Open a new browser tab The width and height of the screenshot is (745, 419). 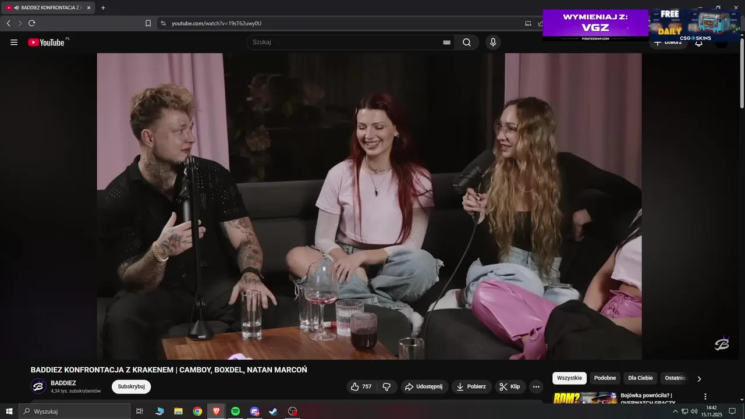[x=103, y=8]
